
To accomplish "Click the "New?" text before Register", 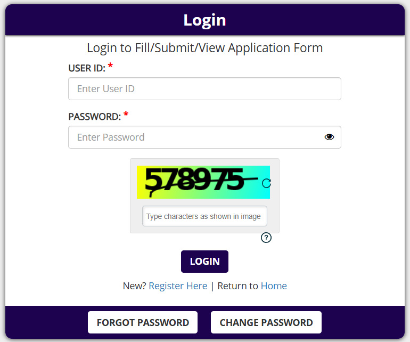I will 134,286.
